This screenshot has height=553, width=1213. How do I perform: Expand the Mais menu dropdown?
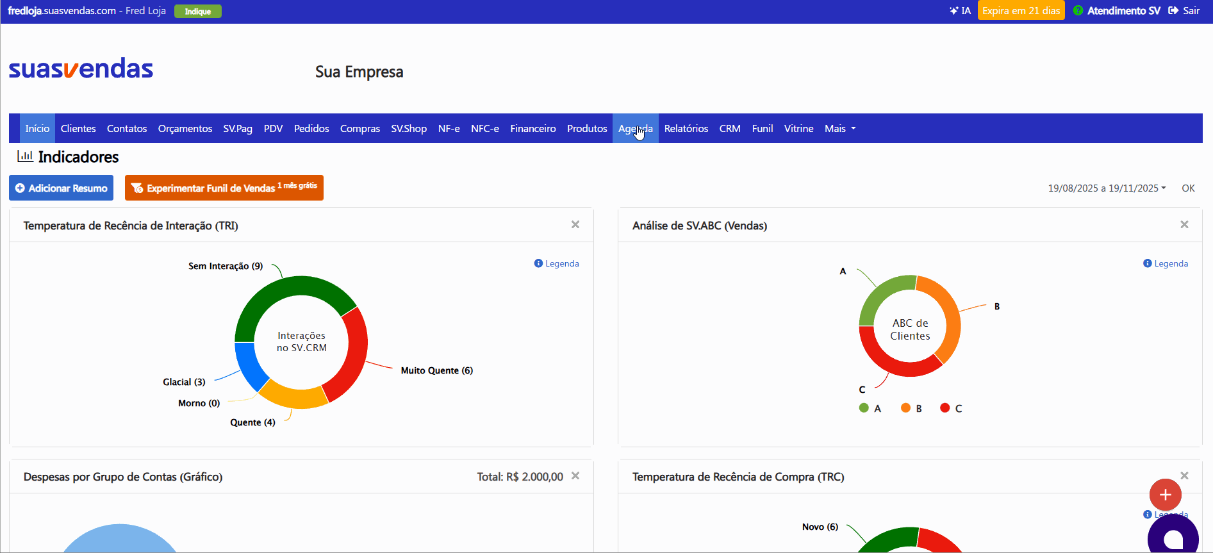coord(840,128)
